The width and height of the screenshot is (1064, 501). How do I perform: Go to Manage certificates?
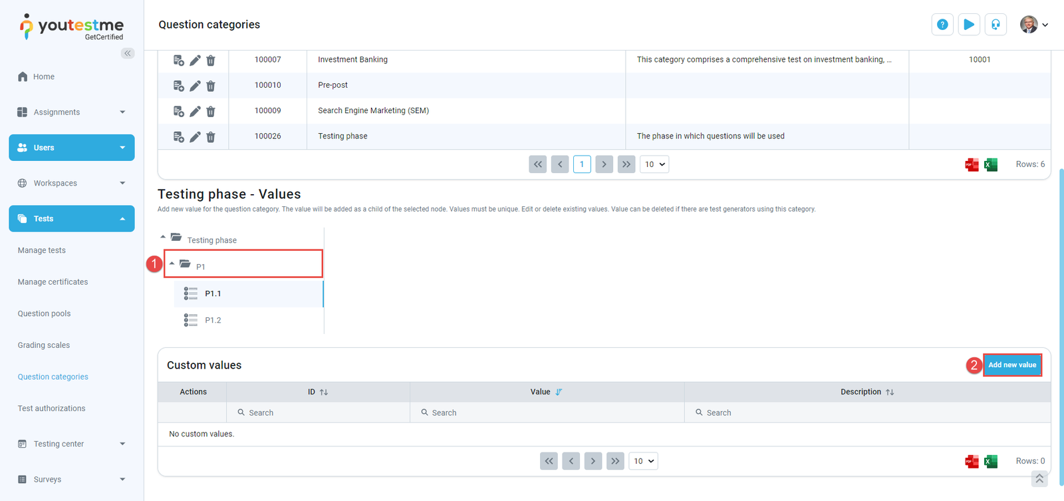[53, 282]
